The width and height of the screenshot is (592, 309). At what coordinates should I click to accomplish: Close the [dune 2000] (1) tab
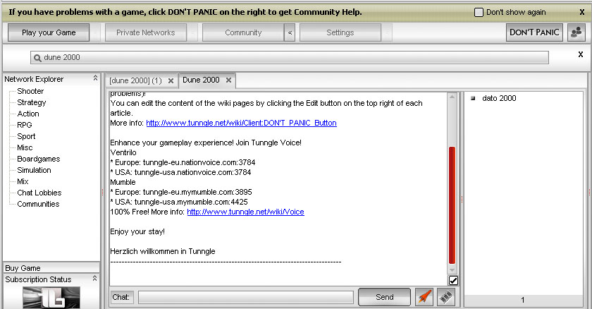tap(171, 81)
